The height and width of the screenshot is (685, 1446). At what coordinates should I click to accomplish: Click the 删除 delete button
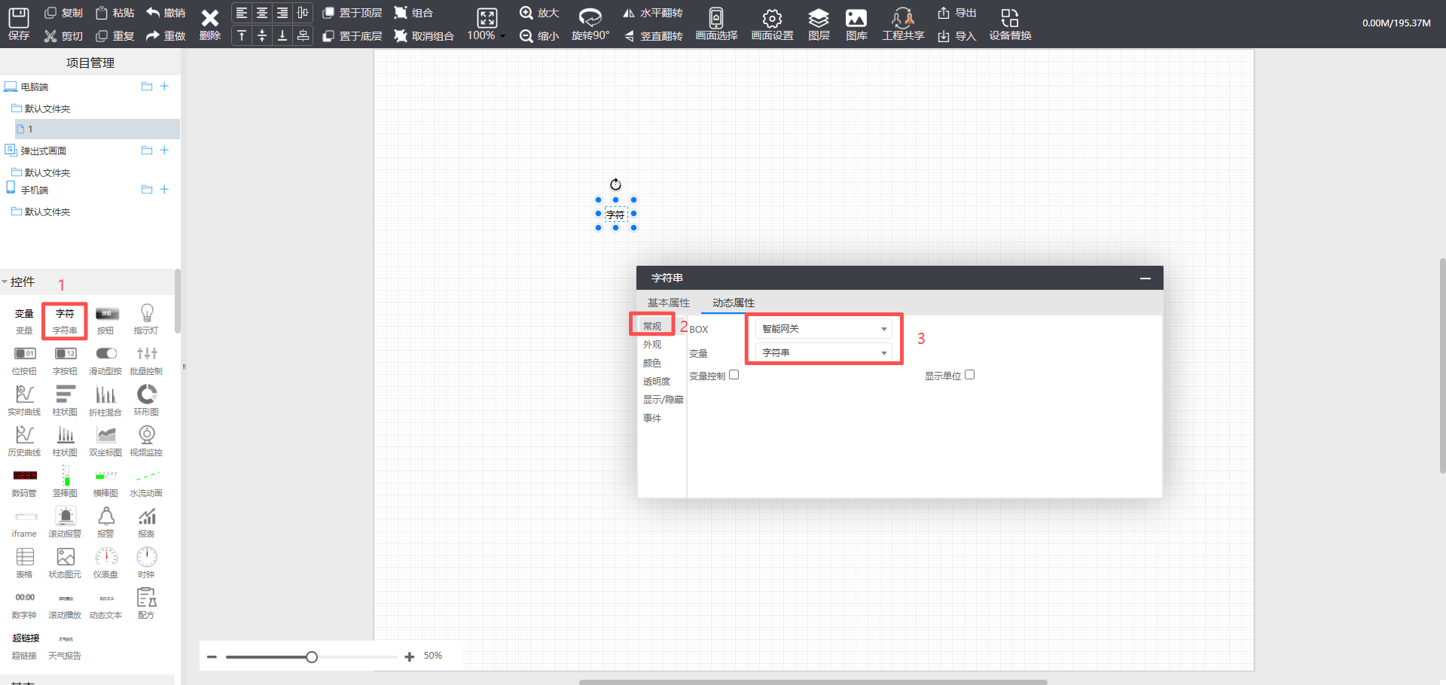point(209,23)
